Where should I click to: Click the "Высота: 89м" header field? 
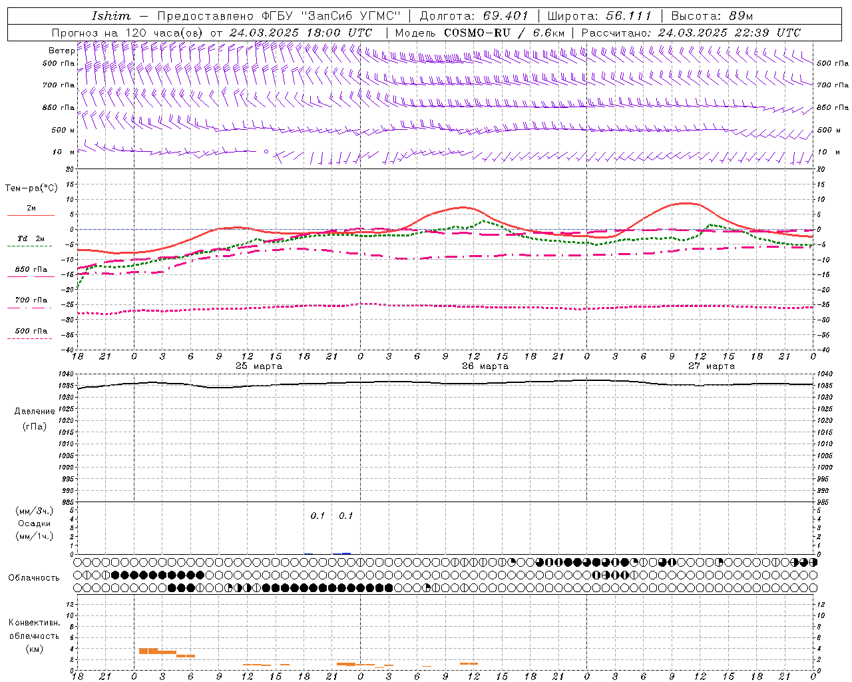coord(712,16)
